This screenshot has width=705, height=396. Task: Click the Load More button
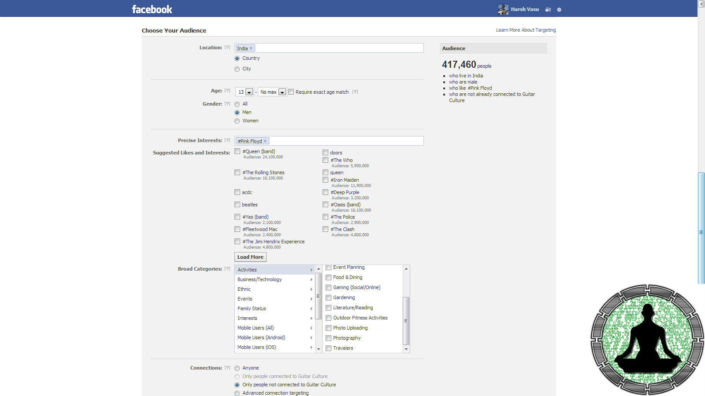pyautogui.click(x=250, y=257)
